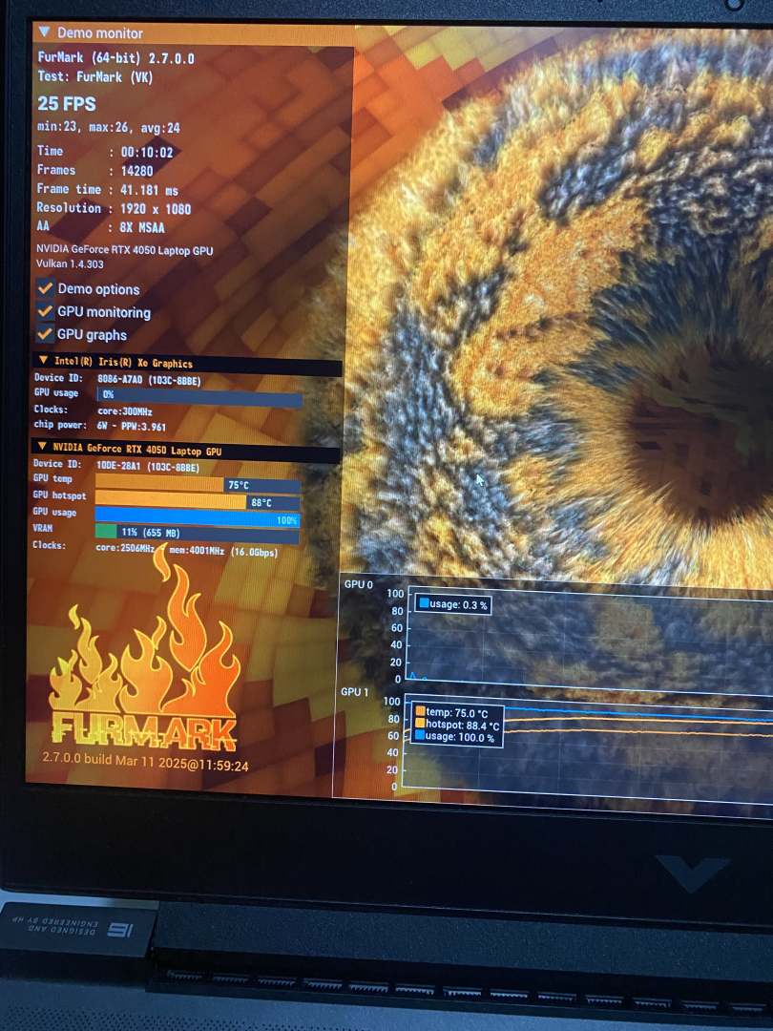Viewport: 773px width, 1031px height.
Task: Collapse the Intel(R) Iris(R) Xe Graphics section
Action: tap(43, 360)
